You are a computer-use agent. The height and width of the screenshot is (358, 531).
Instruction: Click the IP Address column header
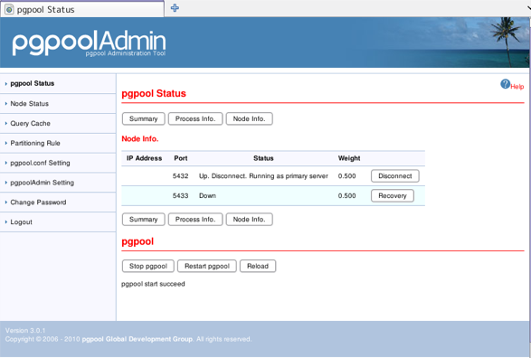(x=144, y=158)
